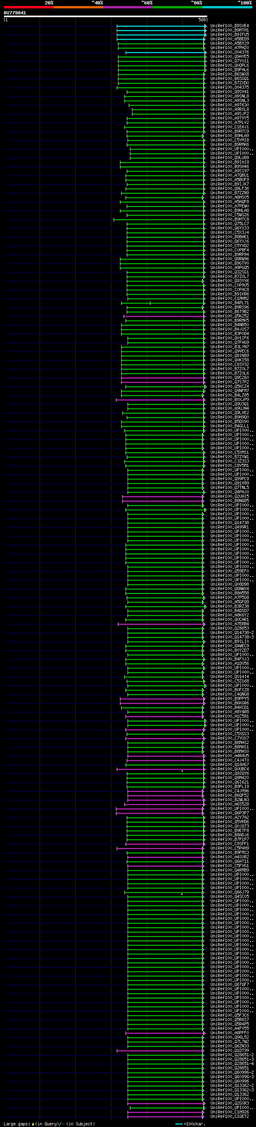Screen dimensions: 256x1127
Task: Select hit label UniRef100_A7PHZ0
Action: click(230, 48)
